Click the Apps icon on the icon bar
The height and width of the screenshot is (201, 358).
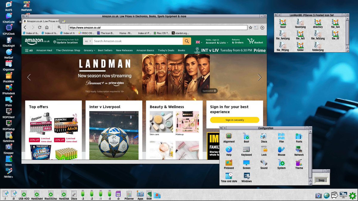click(x=140, y=195)
